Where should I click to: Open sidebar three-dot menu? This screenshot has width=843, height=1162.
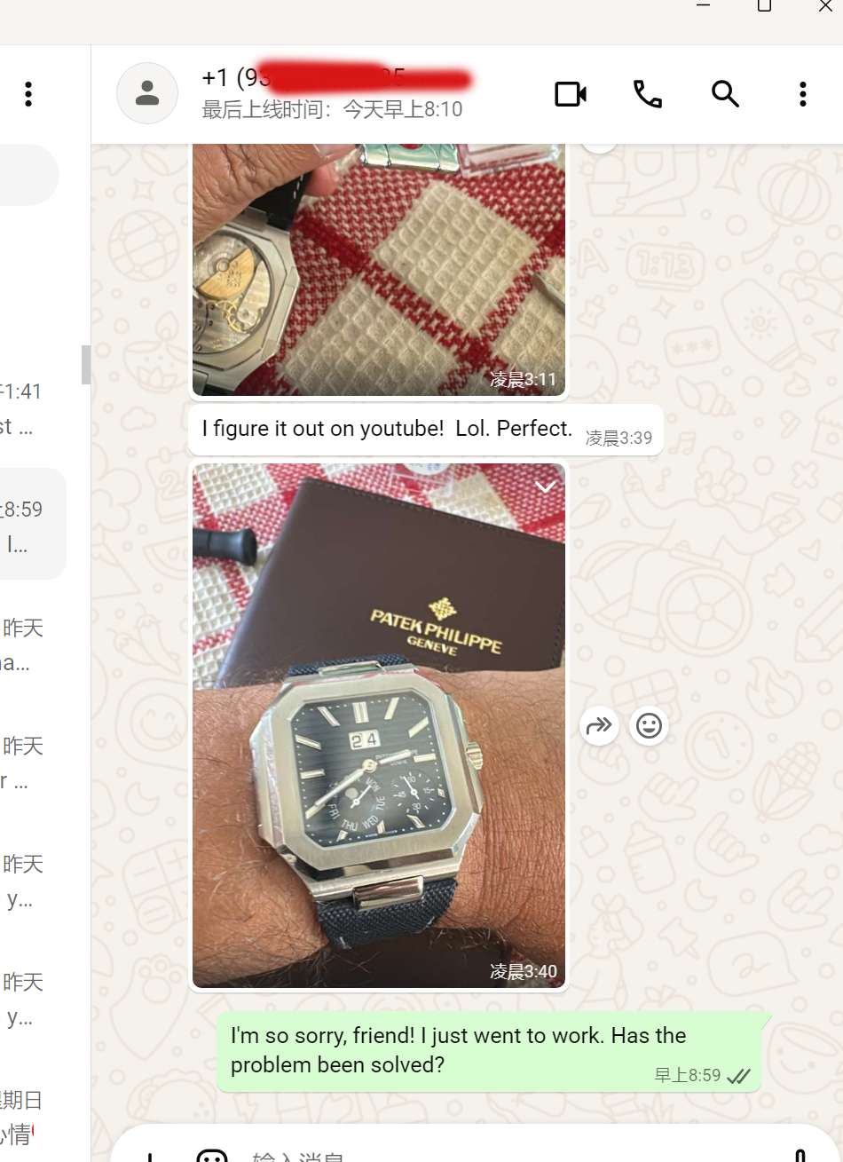click(x=28, y=94)
